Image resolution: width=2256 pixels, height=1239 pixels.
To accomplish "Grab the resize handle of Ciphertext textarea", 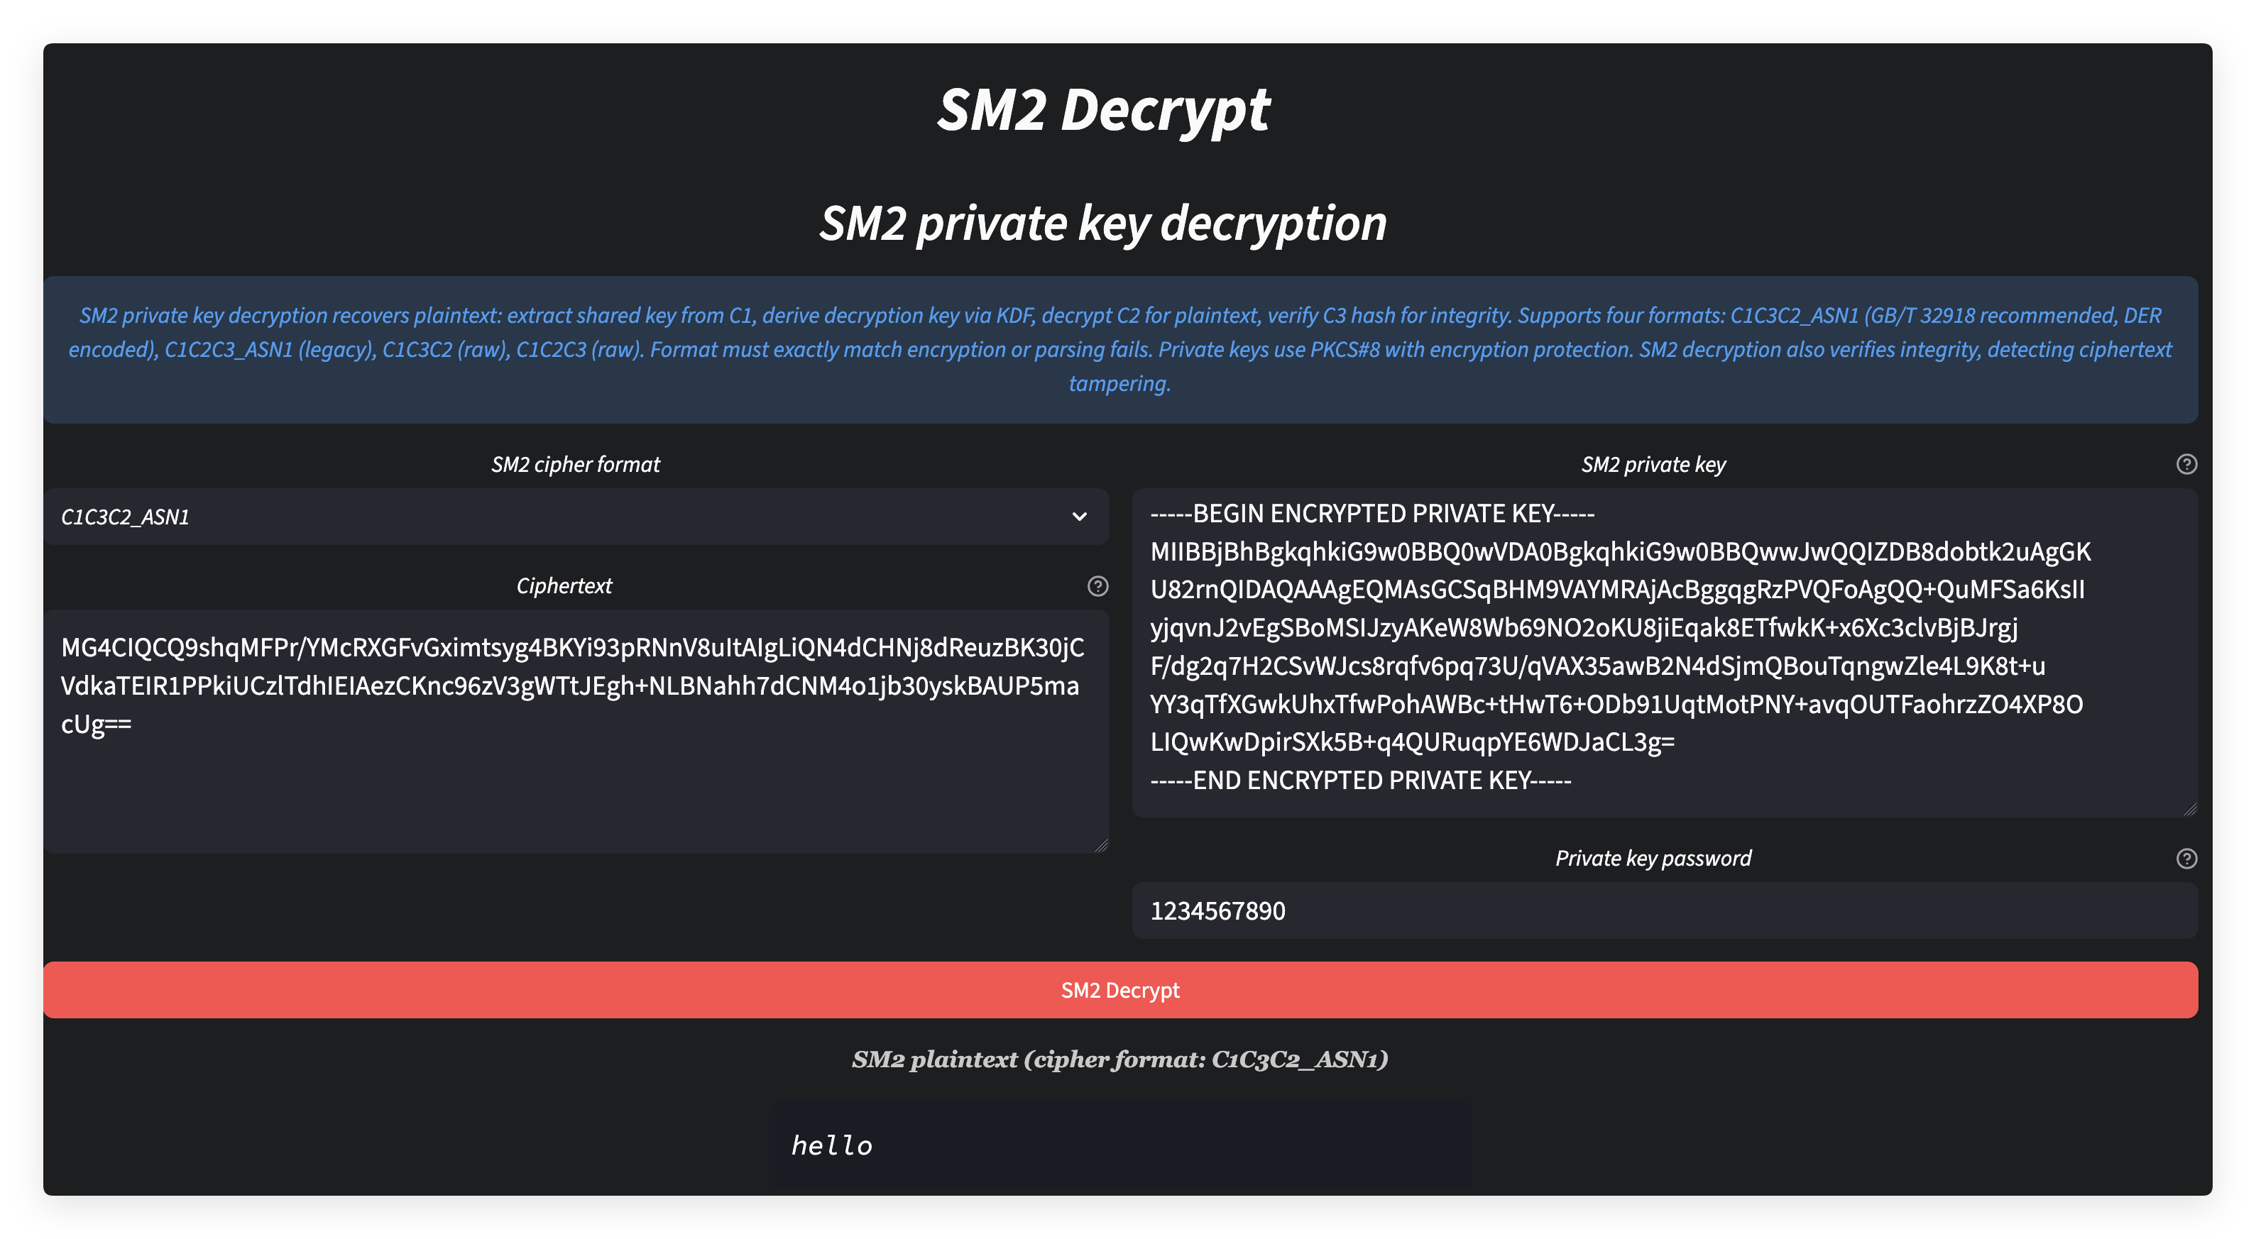I will coord(1101,845).
